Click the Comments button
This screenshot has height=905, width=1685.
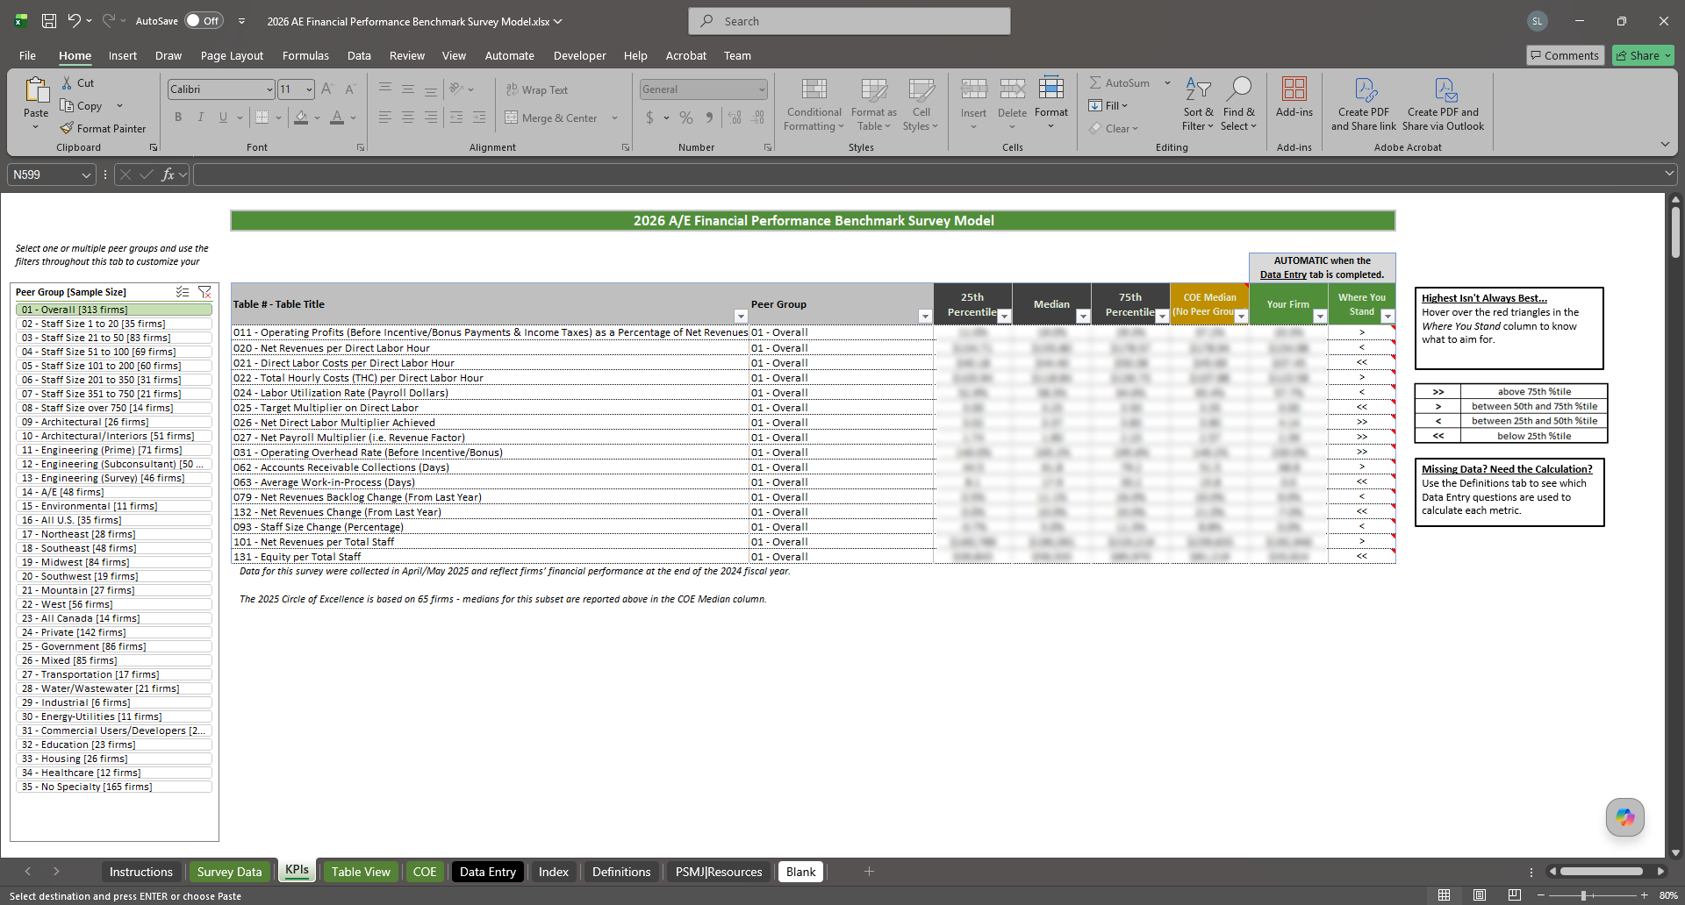(1565, 55)
